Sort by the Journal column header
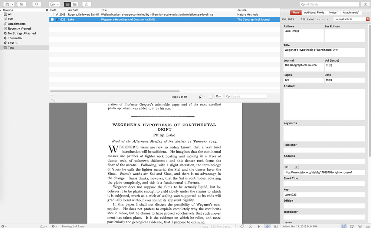This screenshot has width=371, height=228. (x=258, y=10)
